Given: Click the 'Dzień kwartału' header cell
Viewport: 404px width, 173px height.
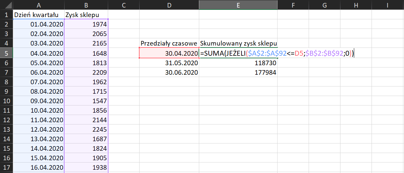Looking at the screenshot, I should [39, 15].
